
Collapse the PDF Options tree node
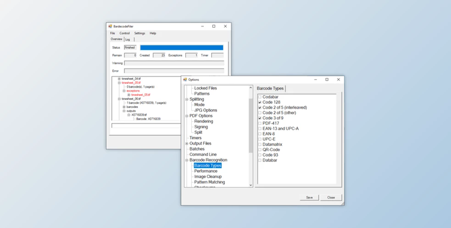(186, 116)
